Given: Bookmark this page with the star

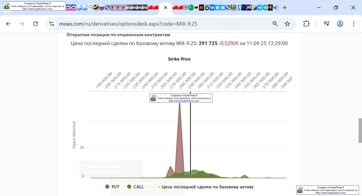Looking at the screenshot, I should tap(287, 23).
